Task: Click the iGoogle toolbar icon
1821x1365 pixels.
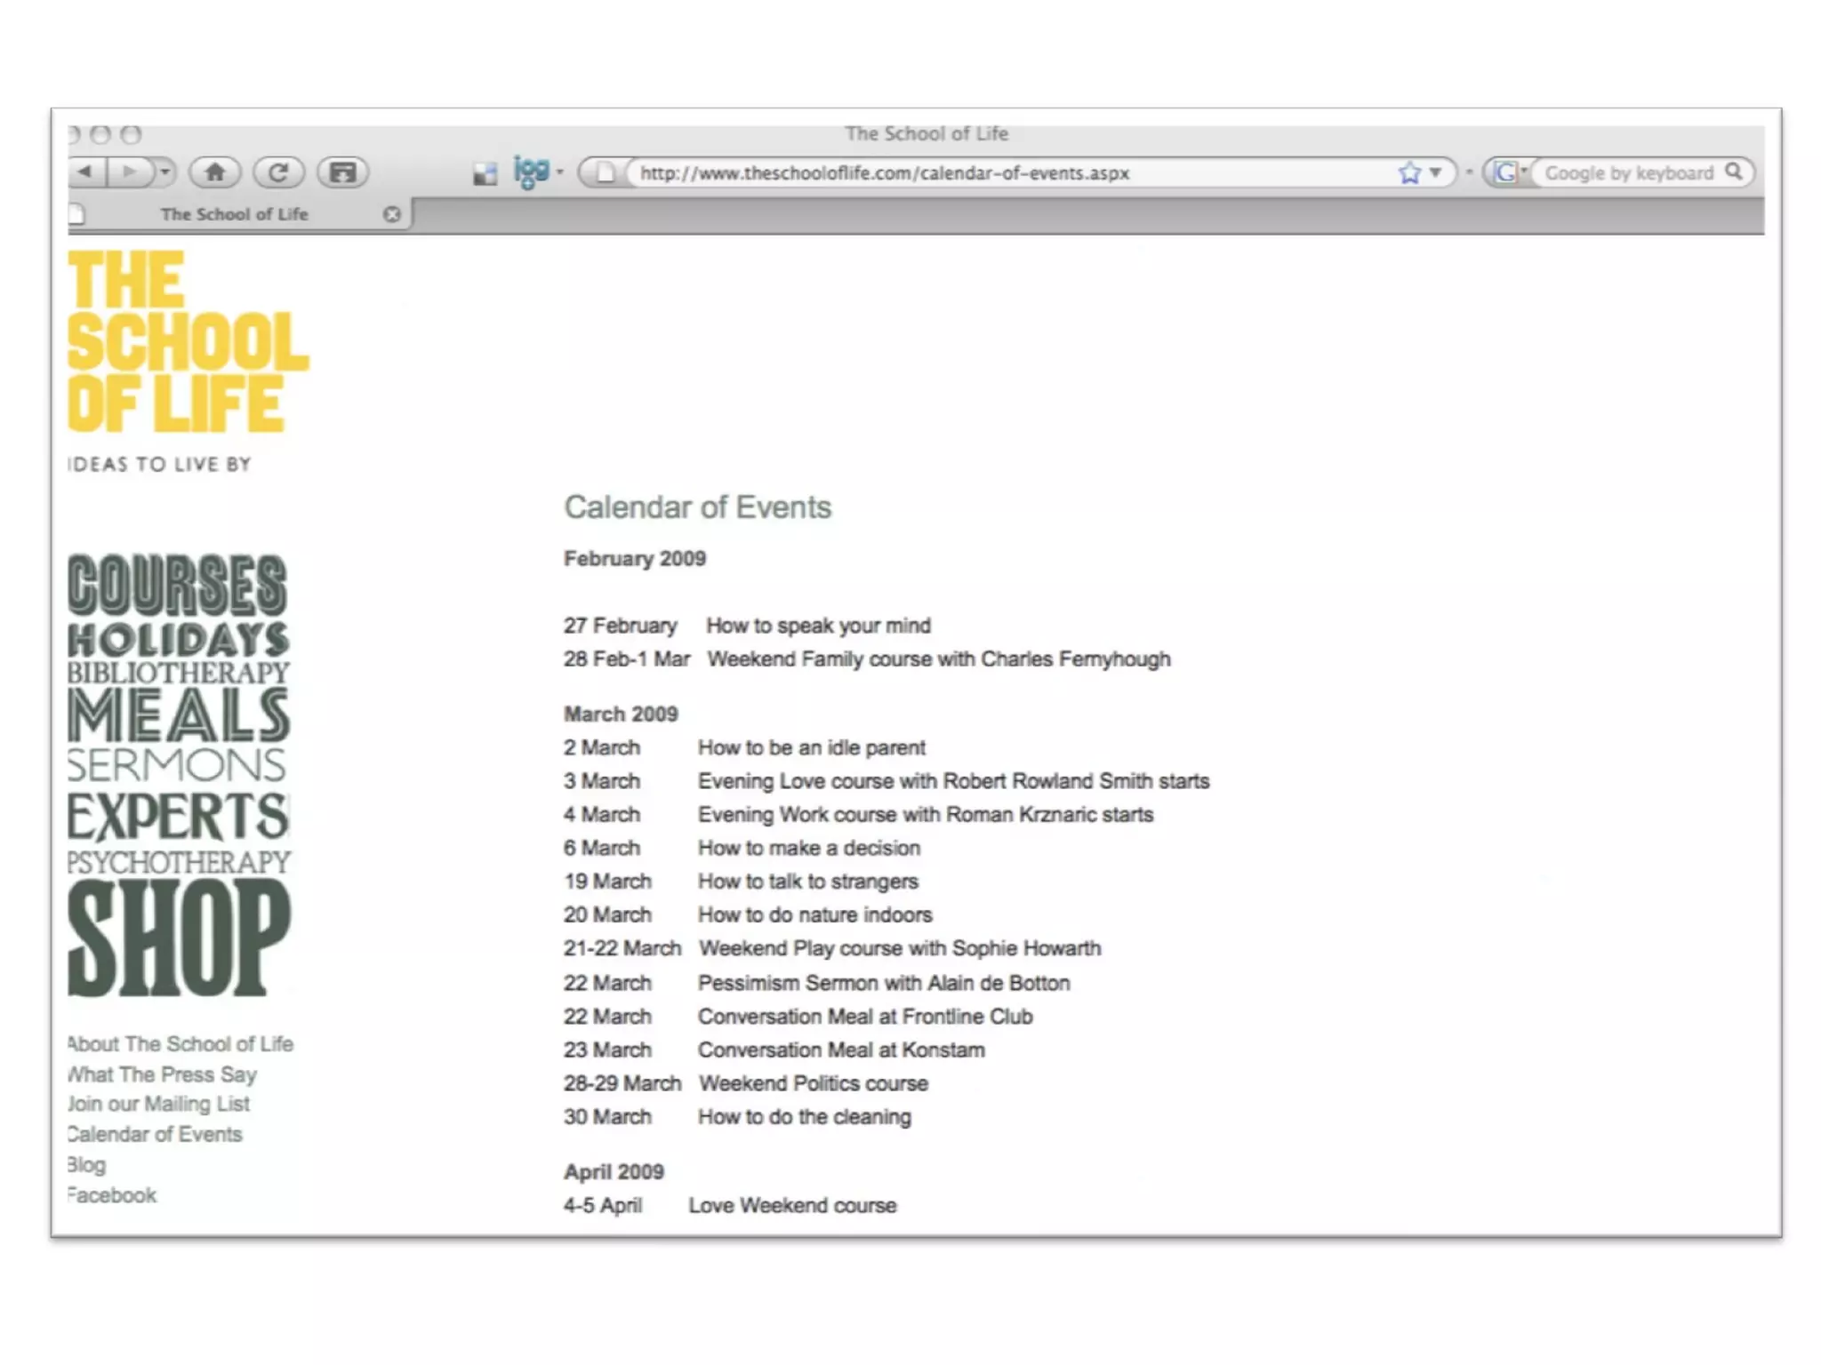Action: [x=532, y=171]
